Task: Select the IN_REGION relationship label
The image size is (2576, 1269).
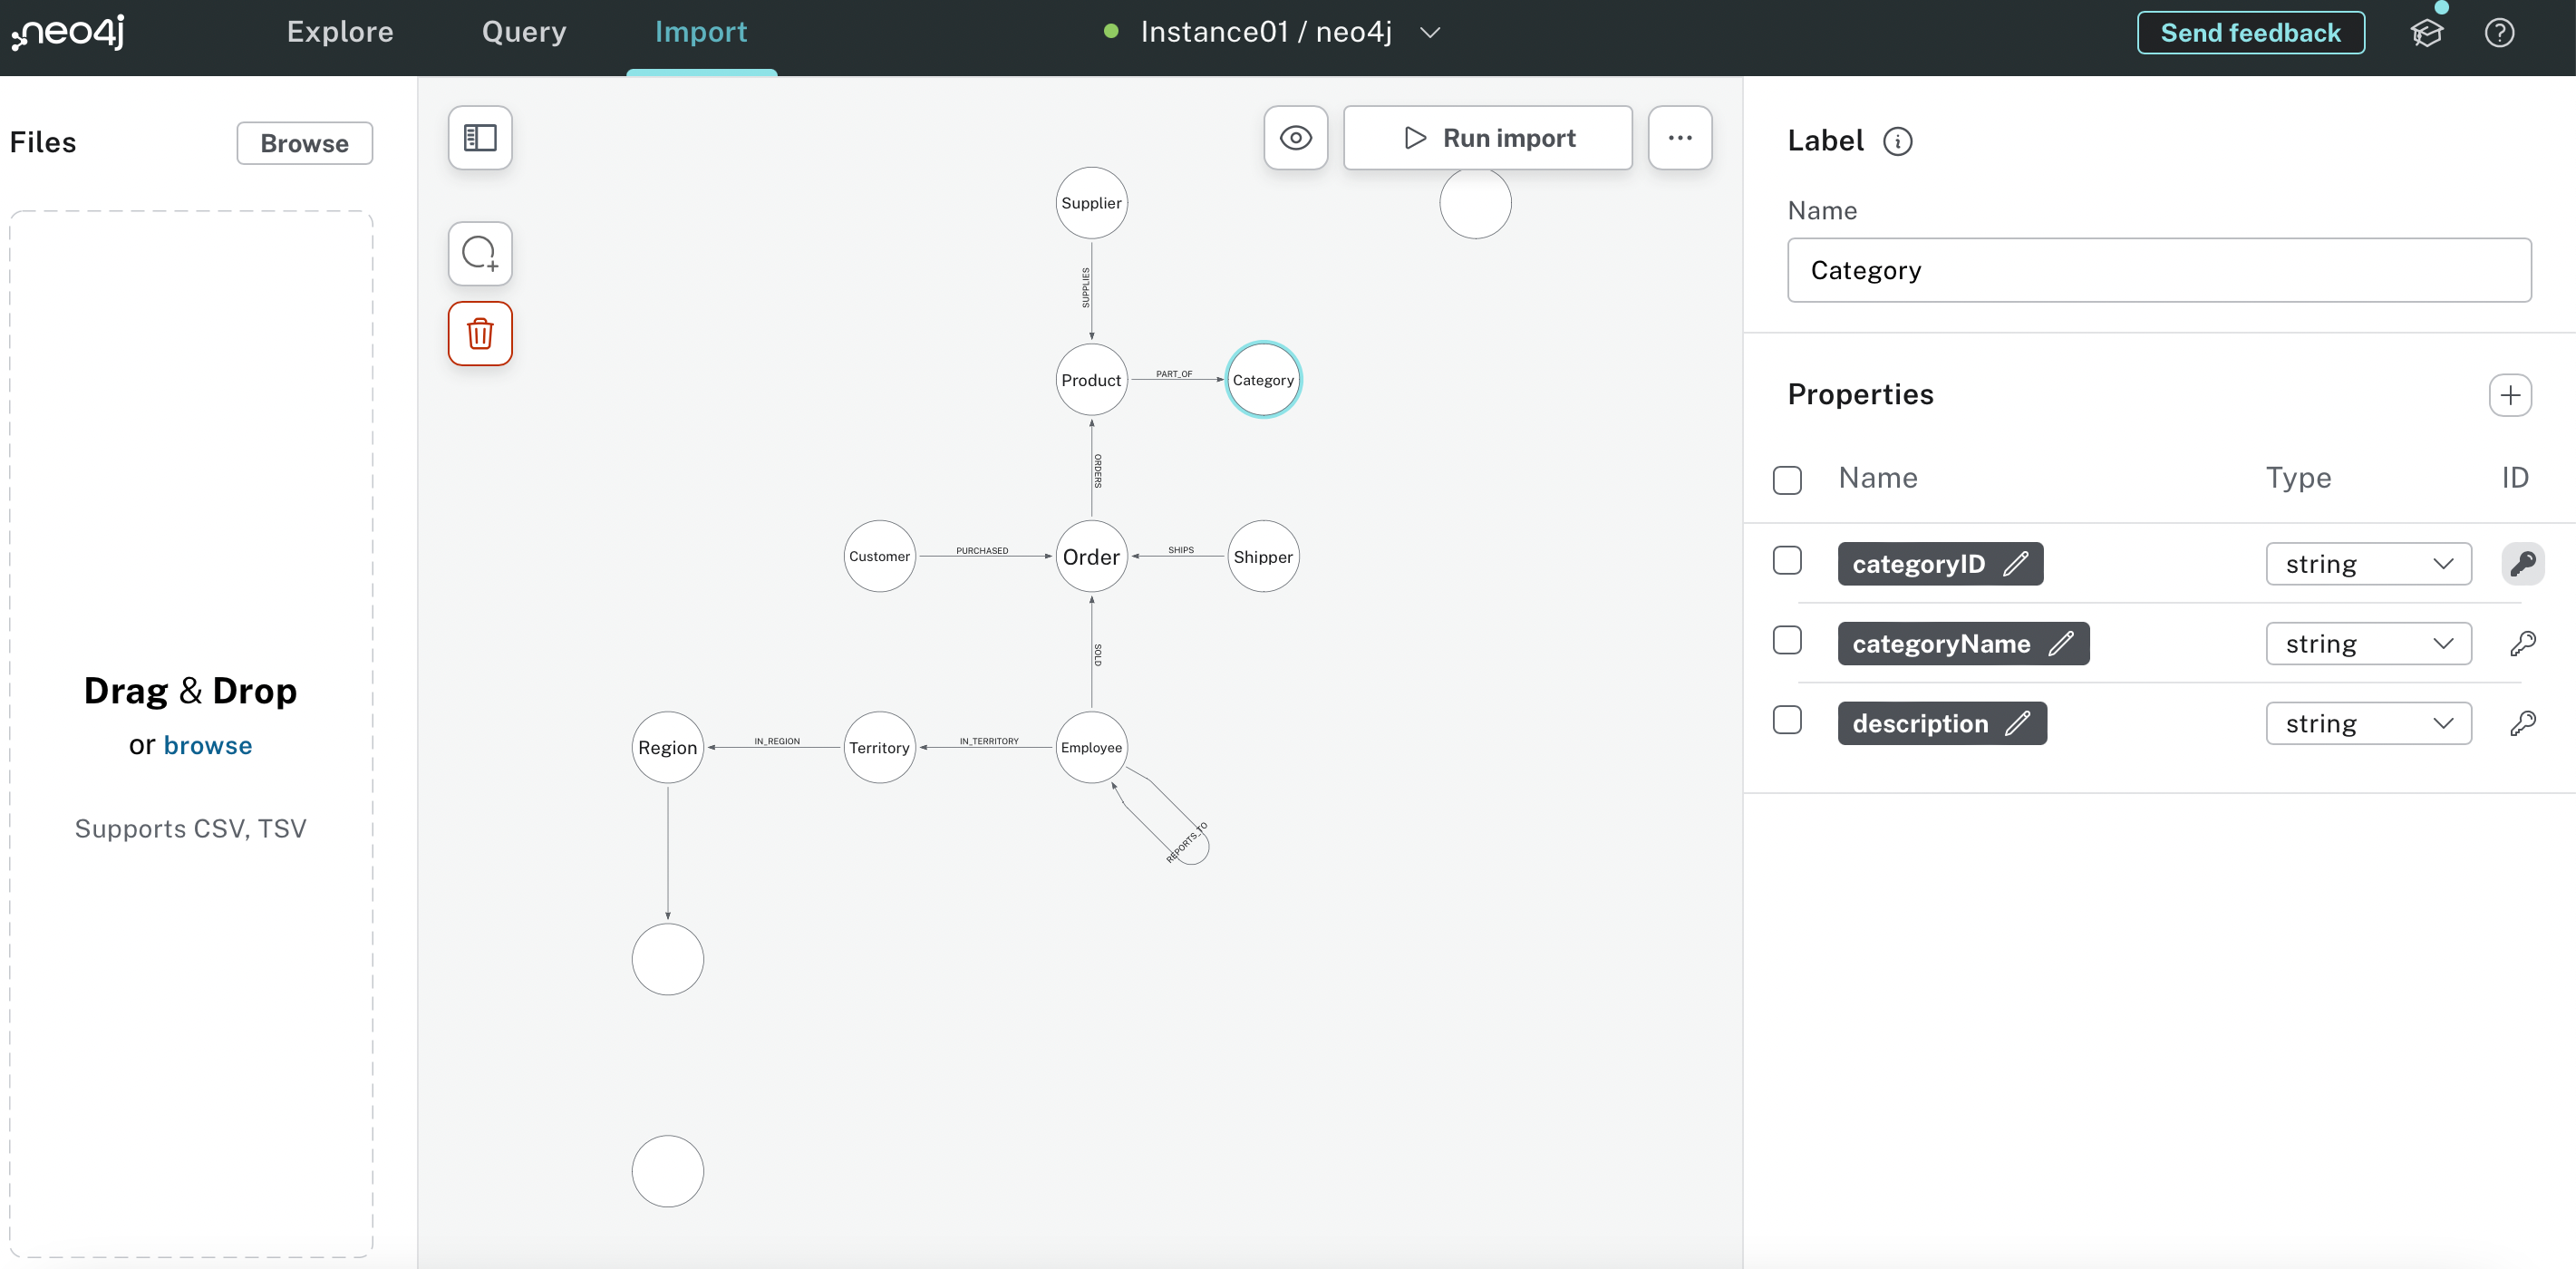Action: tap(777, 742)
